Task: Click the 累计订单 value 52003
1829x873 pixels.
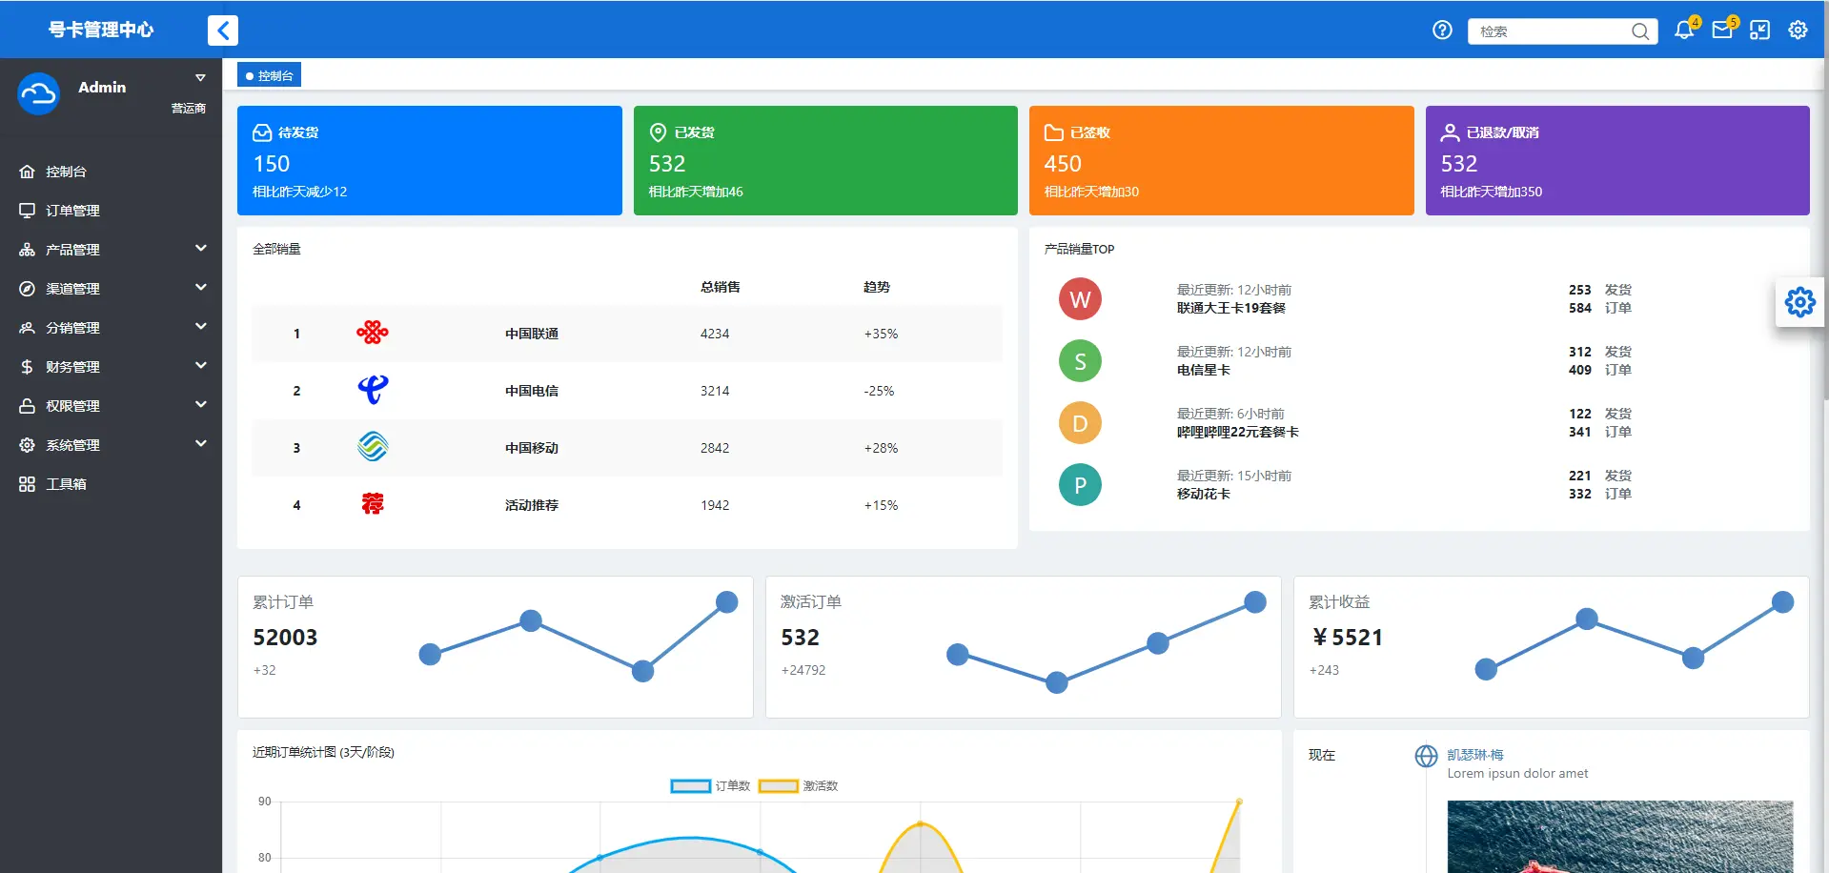Action: coord(285,638)
